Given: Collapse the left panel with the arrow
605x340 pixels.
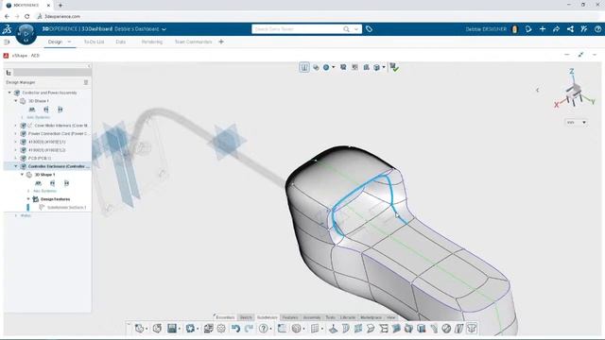Looking at the screenshot, I should coord(89,66).
